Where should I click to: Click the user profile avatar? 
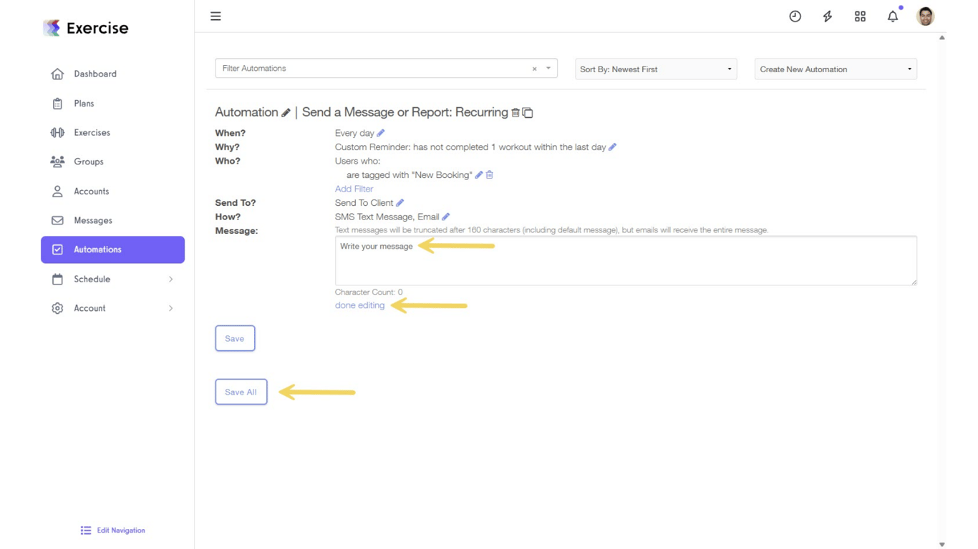point(925,16)
